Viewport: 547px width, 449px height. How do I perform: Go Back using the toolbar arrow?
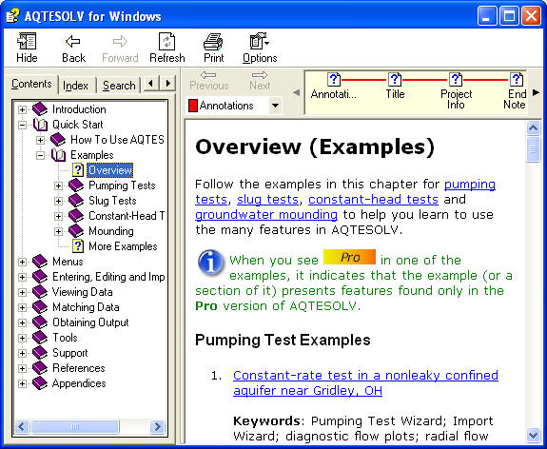tap(73, 42)
